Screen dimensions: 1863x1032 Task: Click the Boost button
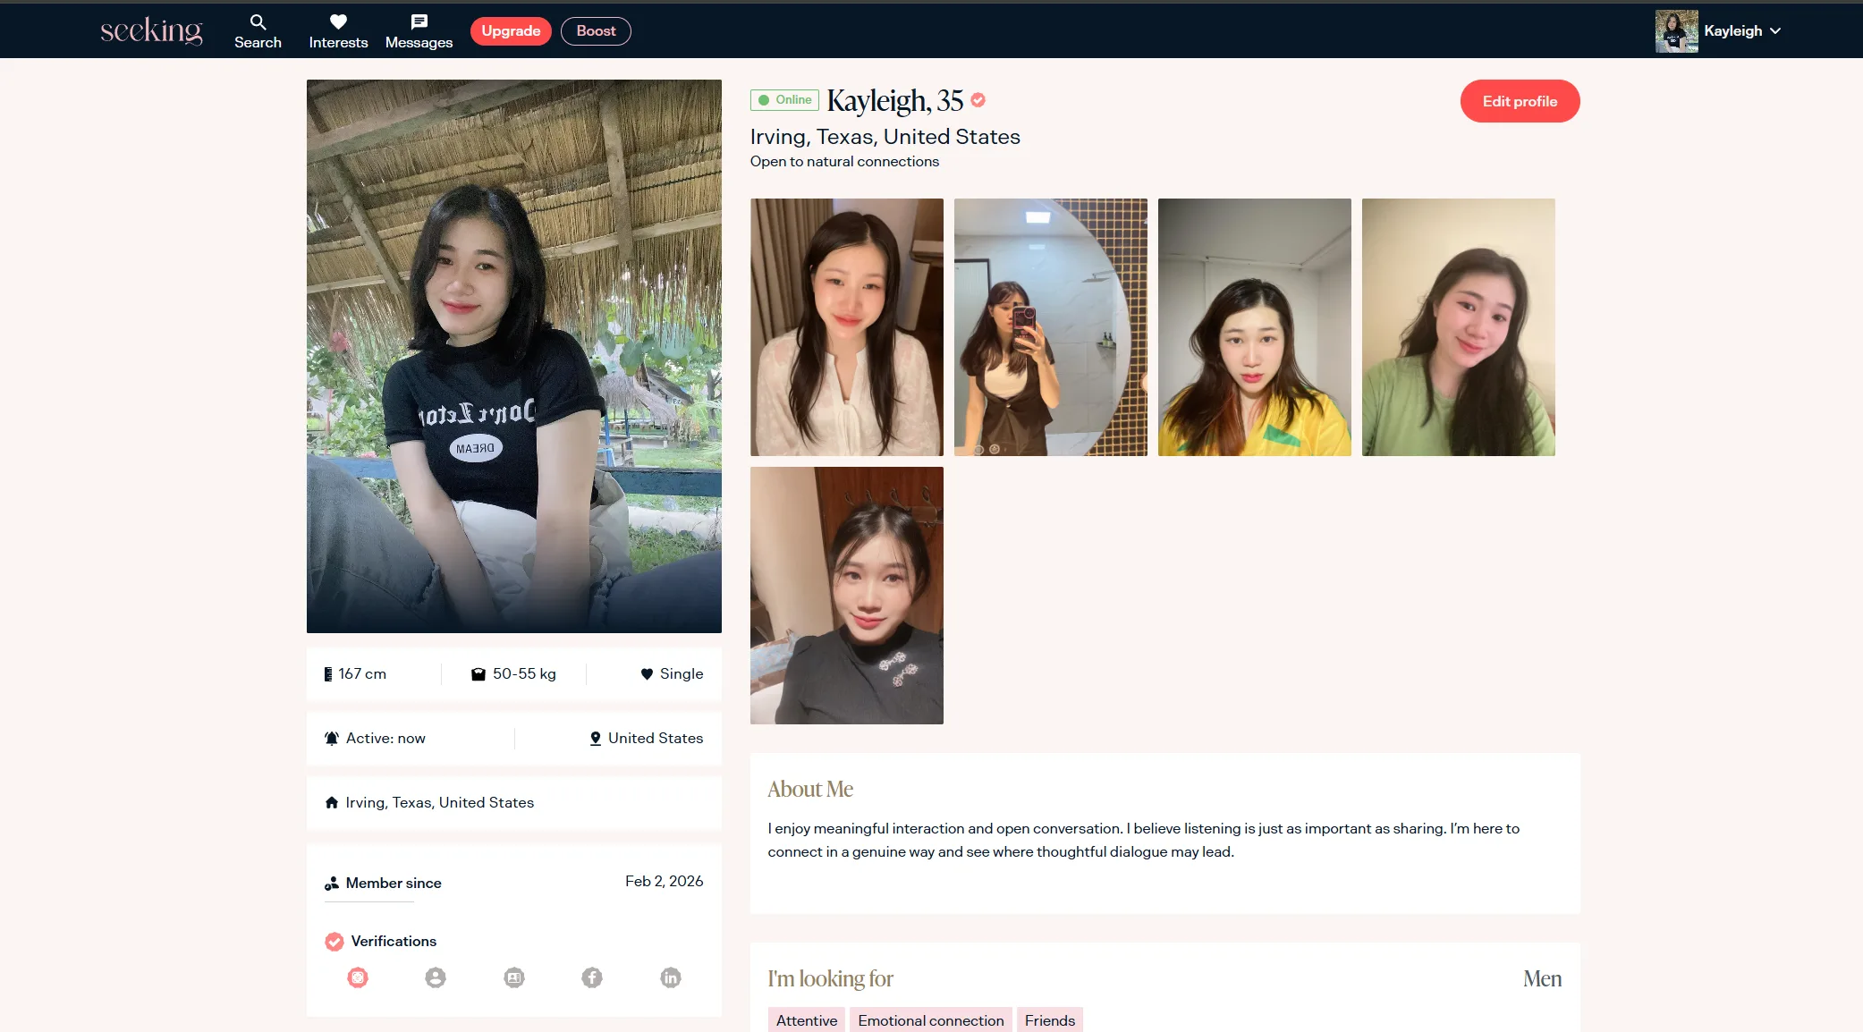(596, 31)
